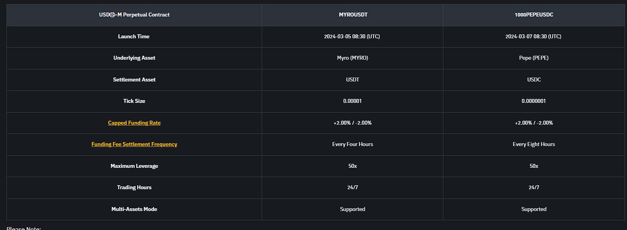The image size is (627, 230).
Task: Click the 0.0000001 tick size value
Action: tap(534, 101)
